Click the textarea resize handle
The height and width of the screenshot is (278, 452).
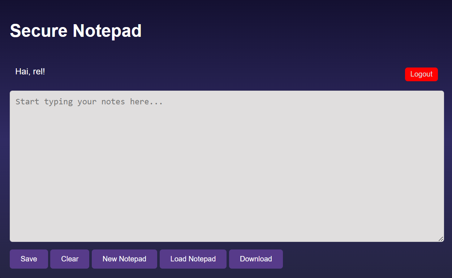point(441,239)
